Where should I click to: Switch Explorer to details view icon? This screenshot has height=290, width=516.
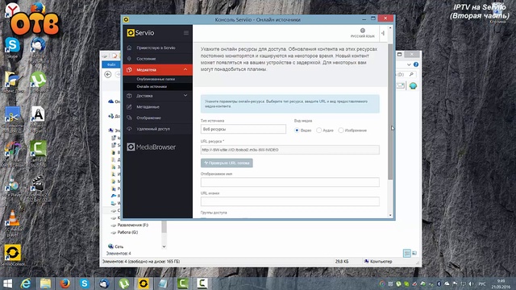(407, 253)
